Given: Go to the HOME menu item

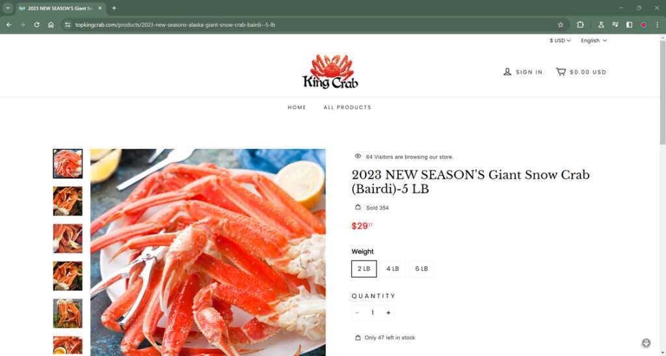Looking at the screenshot, I should click(297, 107).
